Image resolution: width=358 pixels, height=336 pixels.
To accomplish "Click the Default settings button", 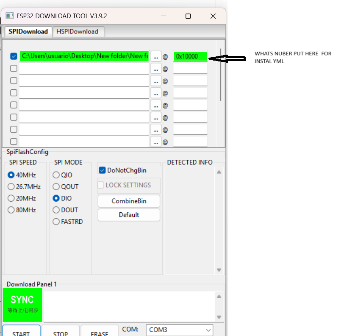I will point(129,215).
